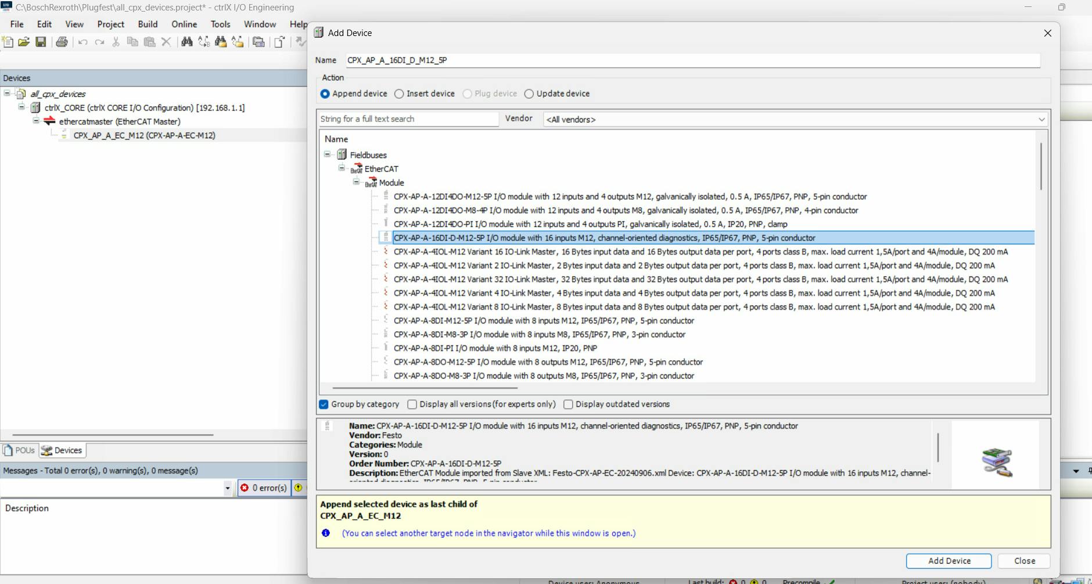Screen dimensions: 1092x584
Task: Click the Find in Project binoculars-folder icon
Action: coord(221,42)
